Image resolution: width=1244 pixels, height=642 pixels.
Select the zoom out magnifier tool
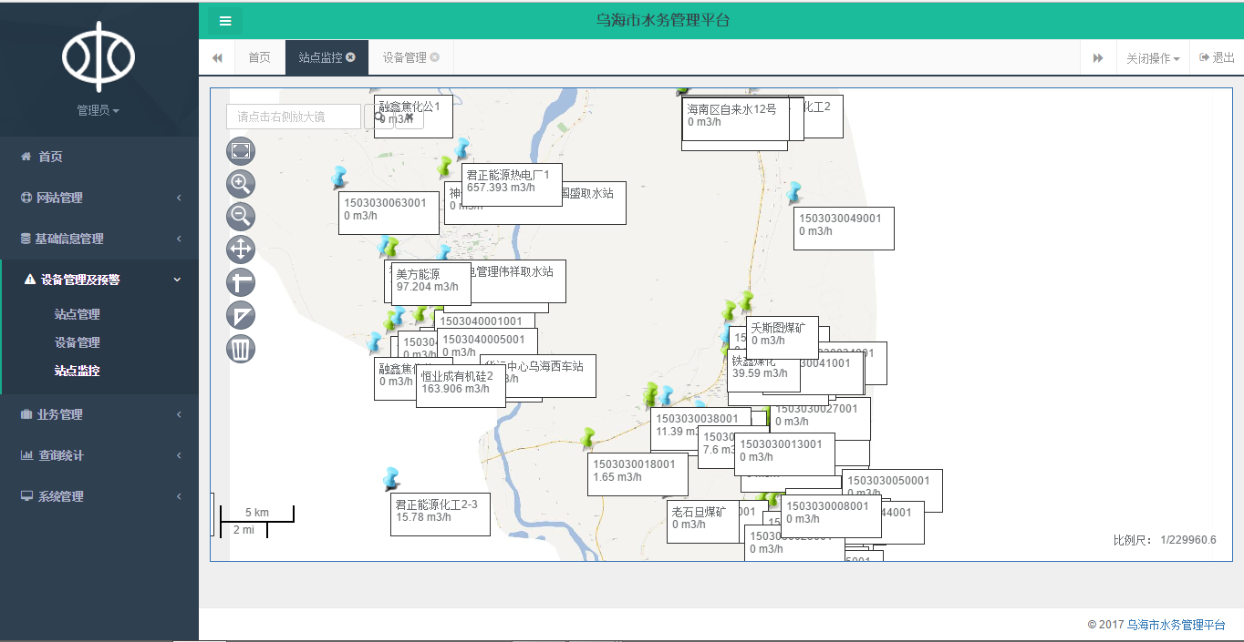pyautogui.click(x=241, y=217)
